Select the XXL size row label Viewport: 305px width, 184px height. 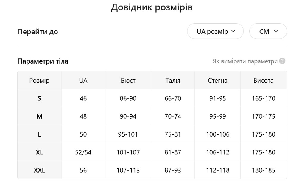(40, 170)
